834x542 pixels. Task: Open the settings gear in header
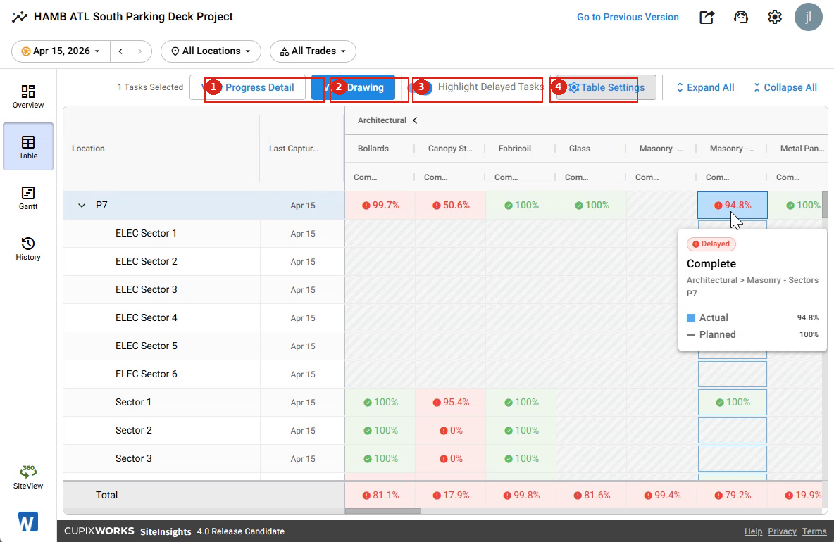pyautogui.click(x=774, y=17)
